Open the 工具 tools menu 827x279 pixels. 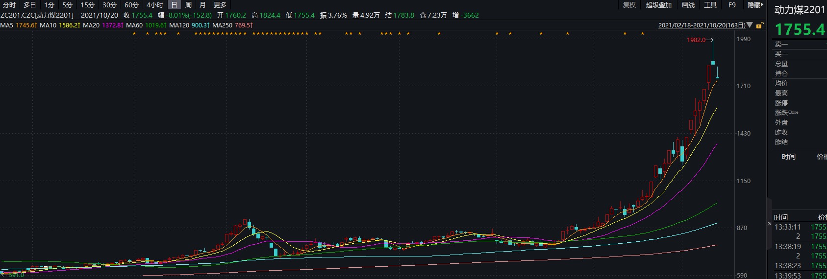click(x=710, y=5)
